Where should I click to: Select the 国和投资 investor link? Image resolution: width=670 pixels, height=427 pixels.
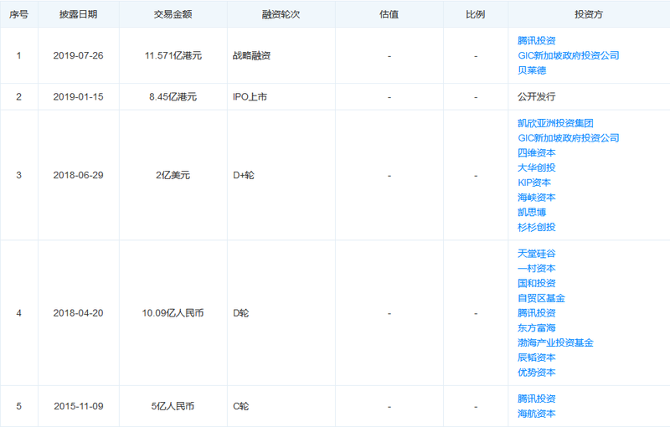[x=536, y=284]
